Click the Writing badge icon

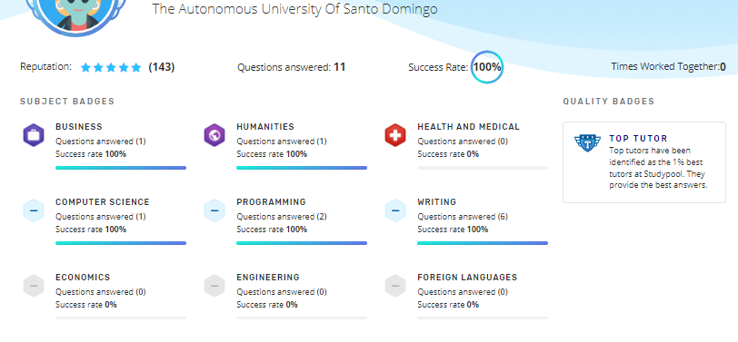click(395, 211)
